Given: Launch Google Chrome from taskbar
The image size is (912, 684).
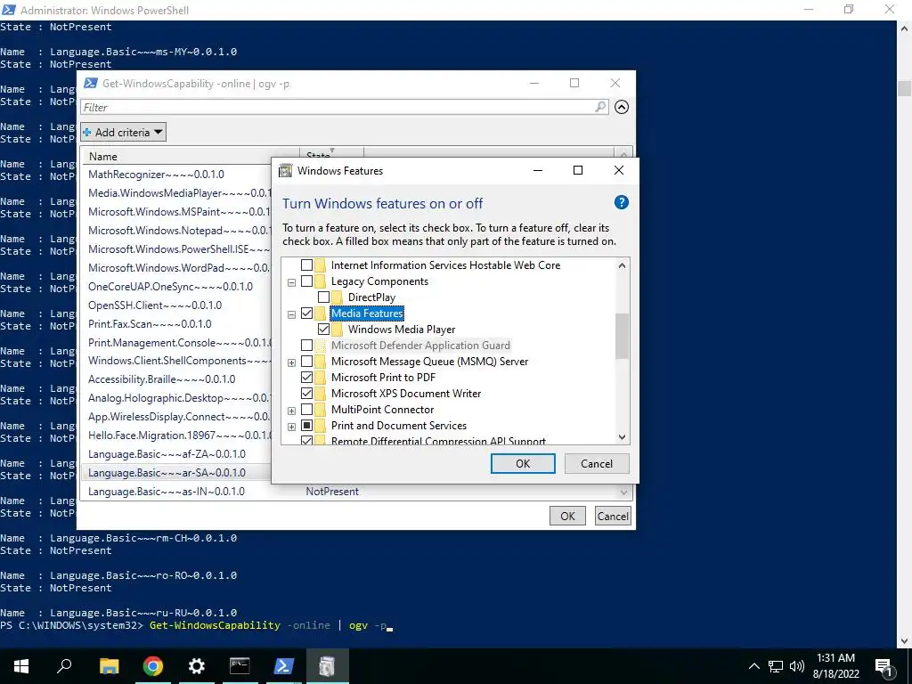Looking at the screenshot, I should coord(153,666).
